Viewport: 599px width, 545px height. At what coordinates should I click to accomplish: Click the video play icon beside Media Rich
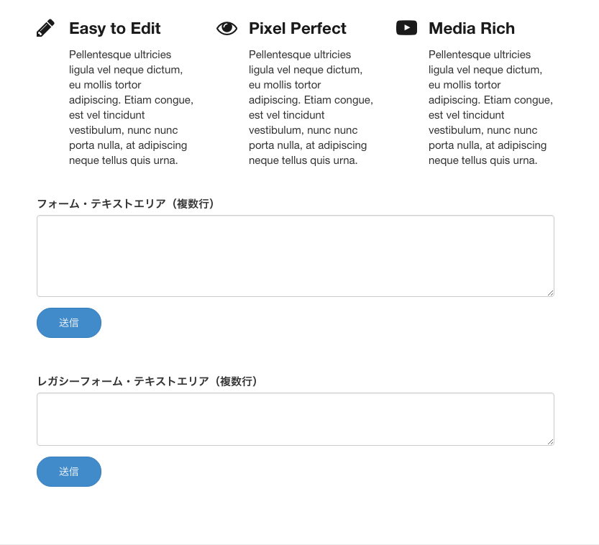[406, 28]
